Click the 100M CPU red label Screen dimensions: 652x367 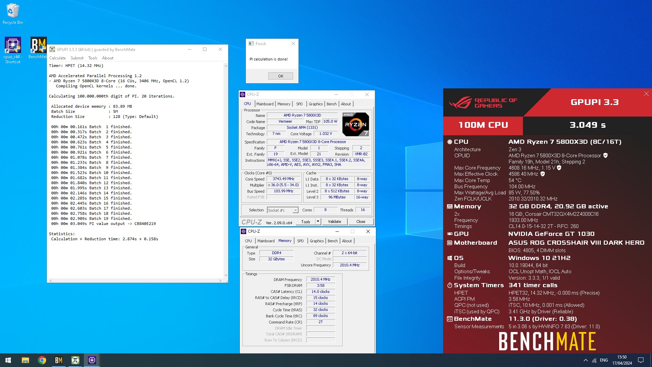483,125
